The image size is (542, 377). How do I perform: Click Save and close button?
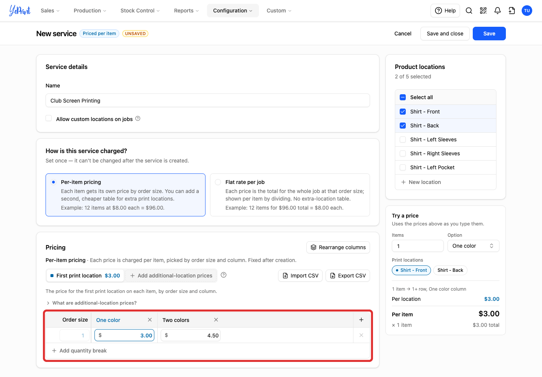pos(445,34)
